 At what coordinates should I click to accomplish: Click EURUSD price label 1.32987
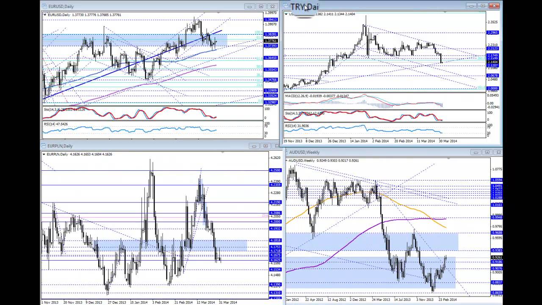click(x=271, y=102)
